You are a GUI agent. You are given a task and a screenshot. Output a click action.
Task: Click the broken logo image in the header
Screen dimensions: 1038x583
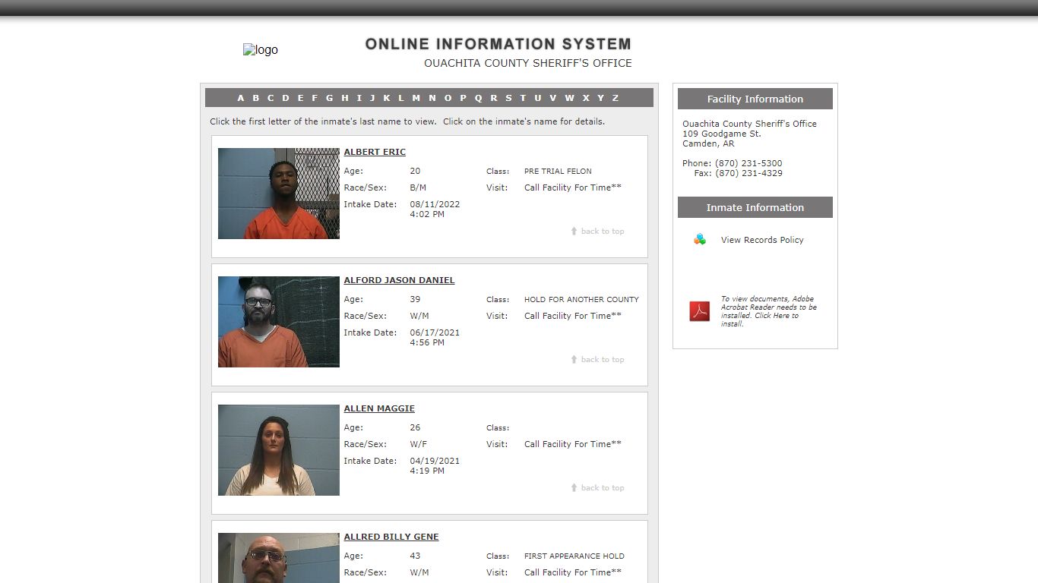261,50
